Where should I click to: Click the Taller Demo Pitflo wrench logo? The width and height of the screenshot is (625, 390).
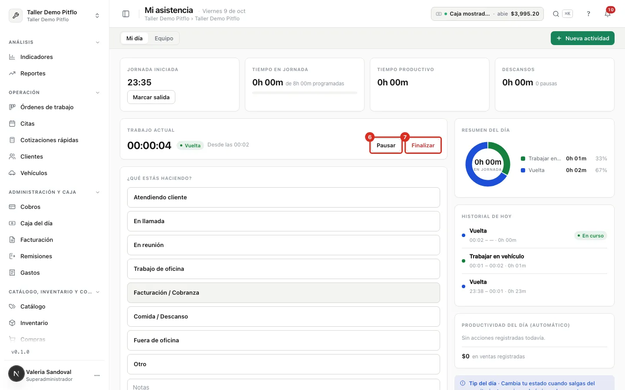[16, 16]
